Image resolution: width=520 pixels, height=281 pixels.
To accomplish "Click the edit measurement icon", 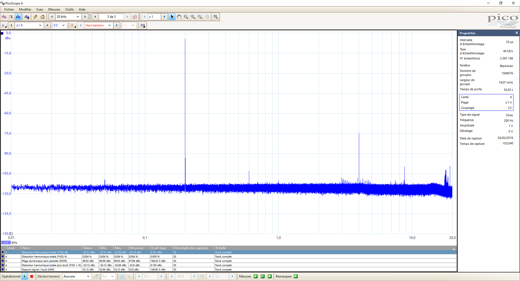I will [269, 276].
